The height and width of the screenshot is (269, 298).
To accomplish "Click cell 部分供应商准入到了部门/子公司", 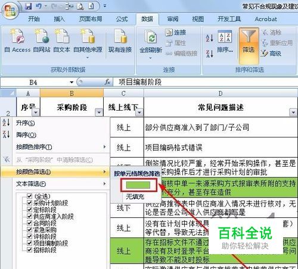I will (221, 127).
